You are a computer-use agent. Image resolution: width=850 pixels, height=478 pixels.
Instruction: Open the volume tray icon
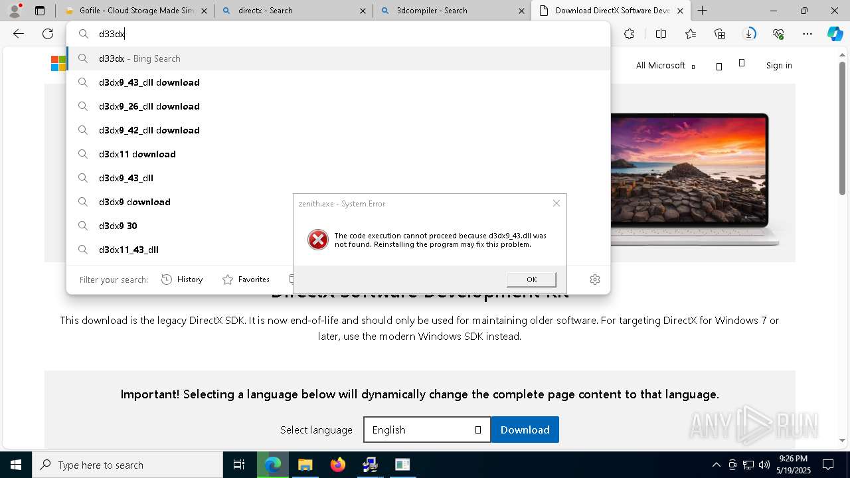click(x=764, y=465)
